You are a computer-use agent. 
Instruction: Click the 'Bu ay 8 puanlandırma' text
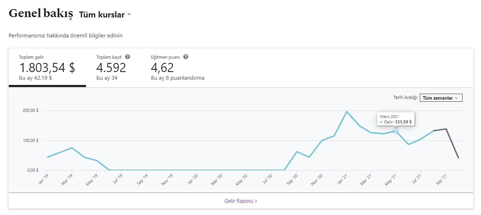click(178, 78)
